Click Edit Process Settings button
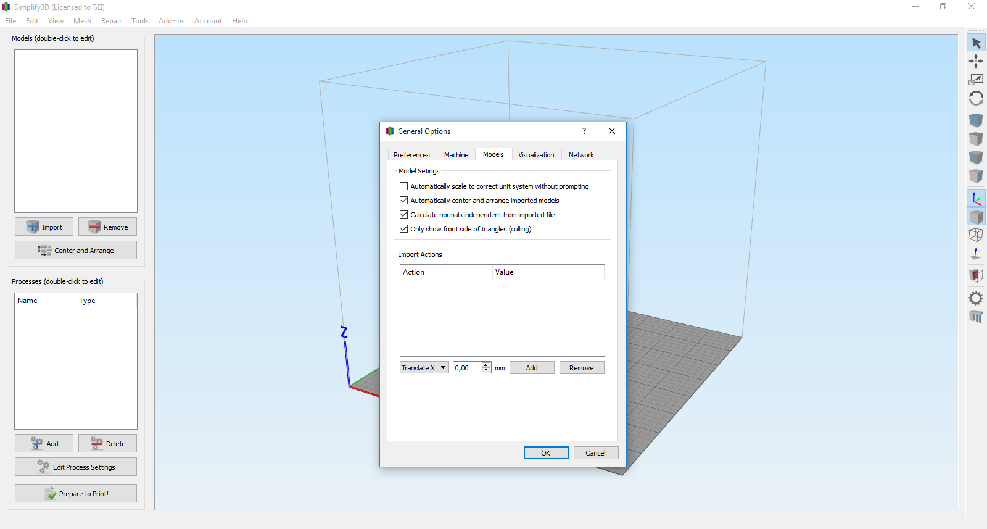This screenshot has width=987, height=529. click(76, 467)
